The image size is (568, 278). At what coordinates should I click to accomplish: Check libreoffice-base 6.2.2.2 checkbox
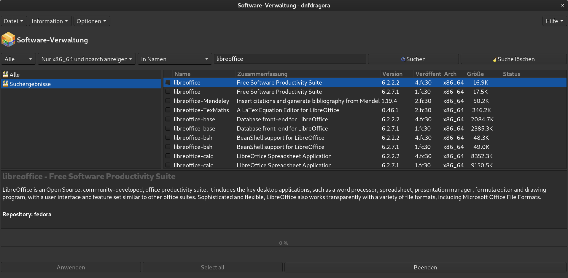point(168,119)
